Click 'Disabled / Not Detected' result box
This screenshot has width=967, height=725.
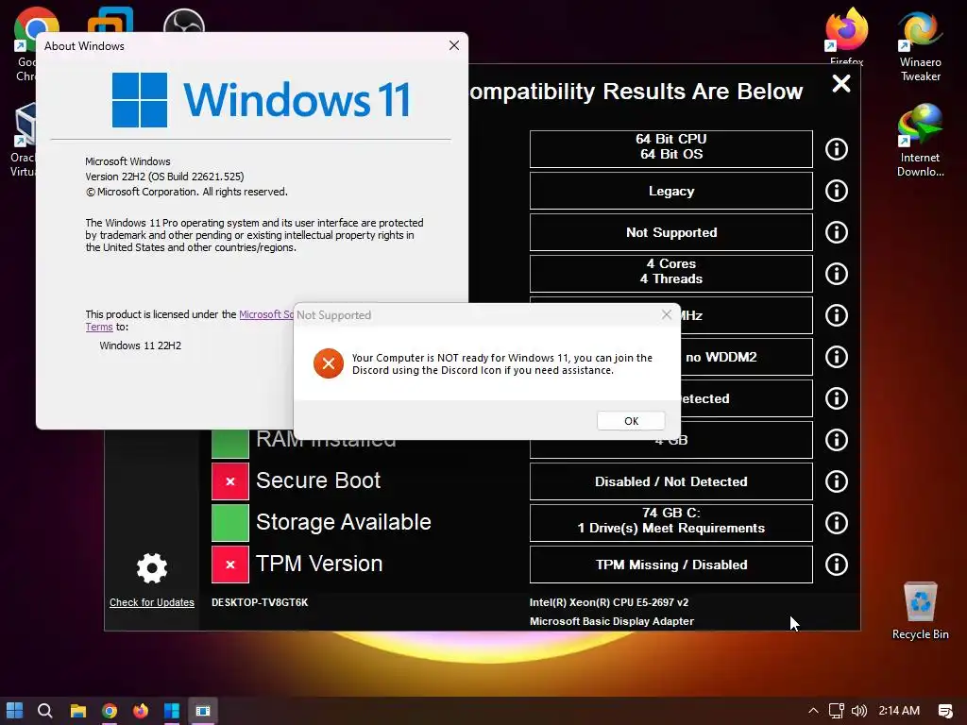tap(671, 481)
